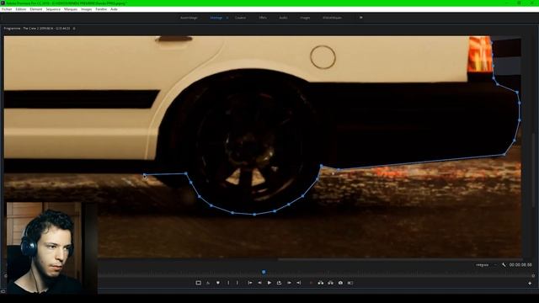Click the blue playhead on the time ruler
Screen dimensions: 539x303
tap(264, 272)
